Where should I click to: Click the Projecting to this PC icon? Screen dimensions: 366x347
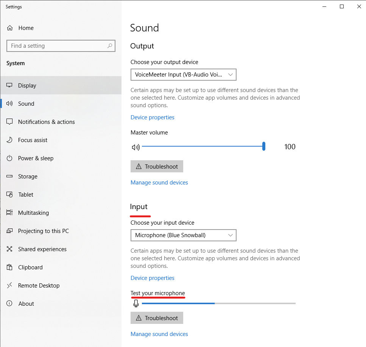(9, 231)
